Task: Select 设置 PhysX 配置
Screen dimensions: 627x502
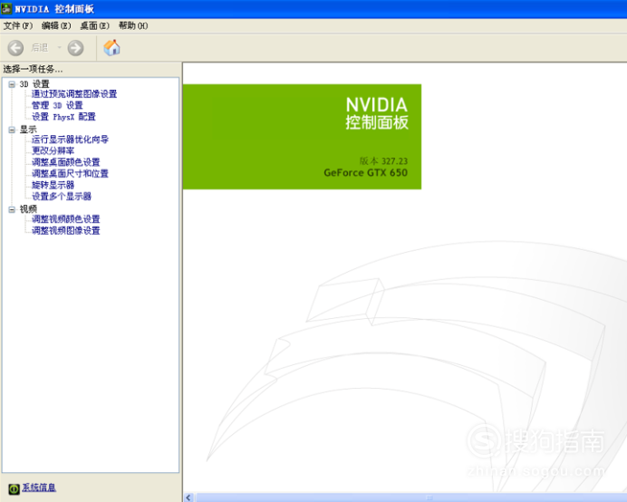Action: pyautogui.click(x=63, y=116)
